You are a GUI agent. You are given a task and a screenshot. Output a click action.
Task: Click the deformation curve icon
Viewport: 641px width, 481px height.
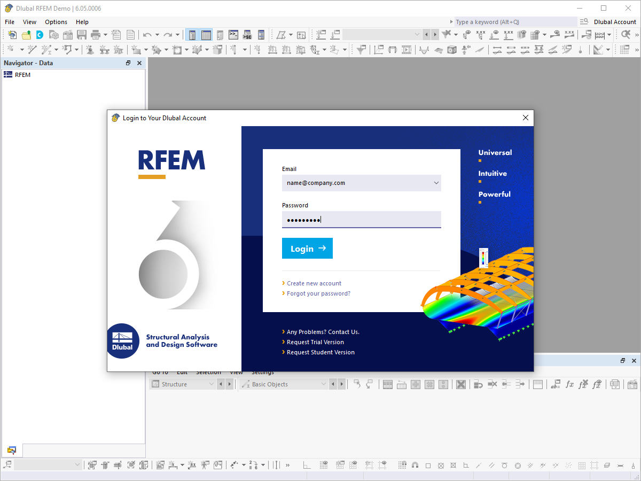coord(424,50)
